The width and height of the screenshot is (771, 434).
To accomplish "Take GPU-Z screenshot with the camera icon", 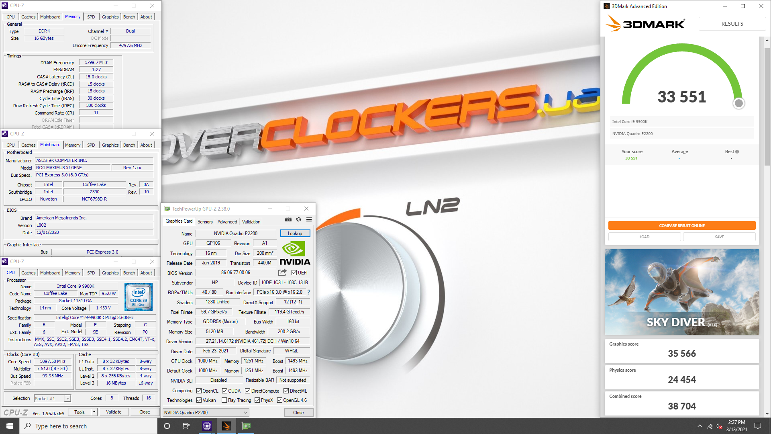I will pyautogui.click(x=288, y=219).
